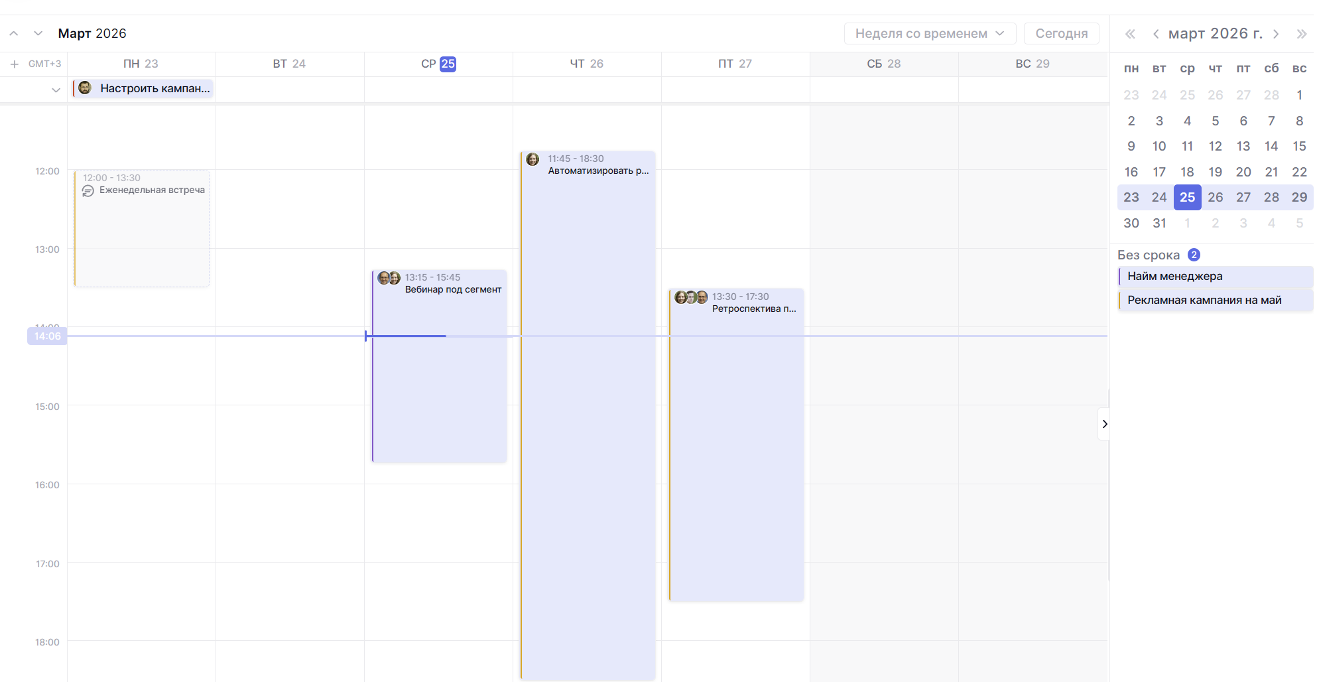Click the plus icon next to GMT+3
The height and width of the screenshot is (682, 1317).
pos(15,64)
